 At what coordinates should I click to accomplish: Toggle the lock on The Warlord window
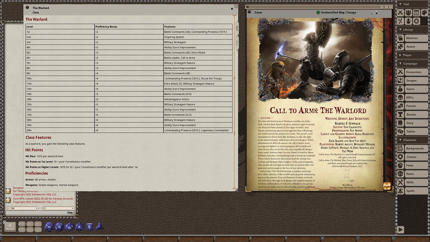click(x=232, y=8)
